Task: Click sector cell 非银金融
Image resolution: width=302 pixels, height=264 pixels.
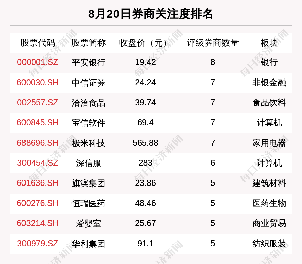Action: [x=269, y=83]
